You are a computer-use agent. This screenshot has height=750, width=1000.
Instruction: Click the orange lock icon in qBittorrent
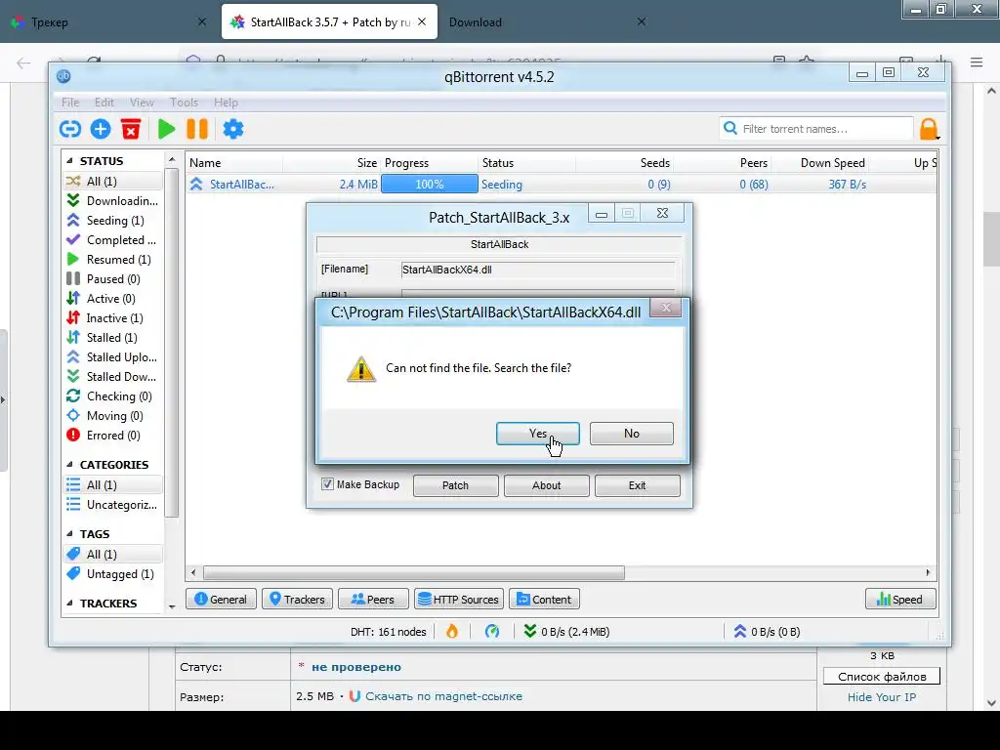[929, 129]
